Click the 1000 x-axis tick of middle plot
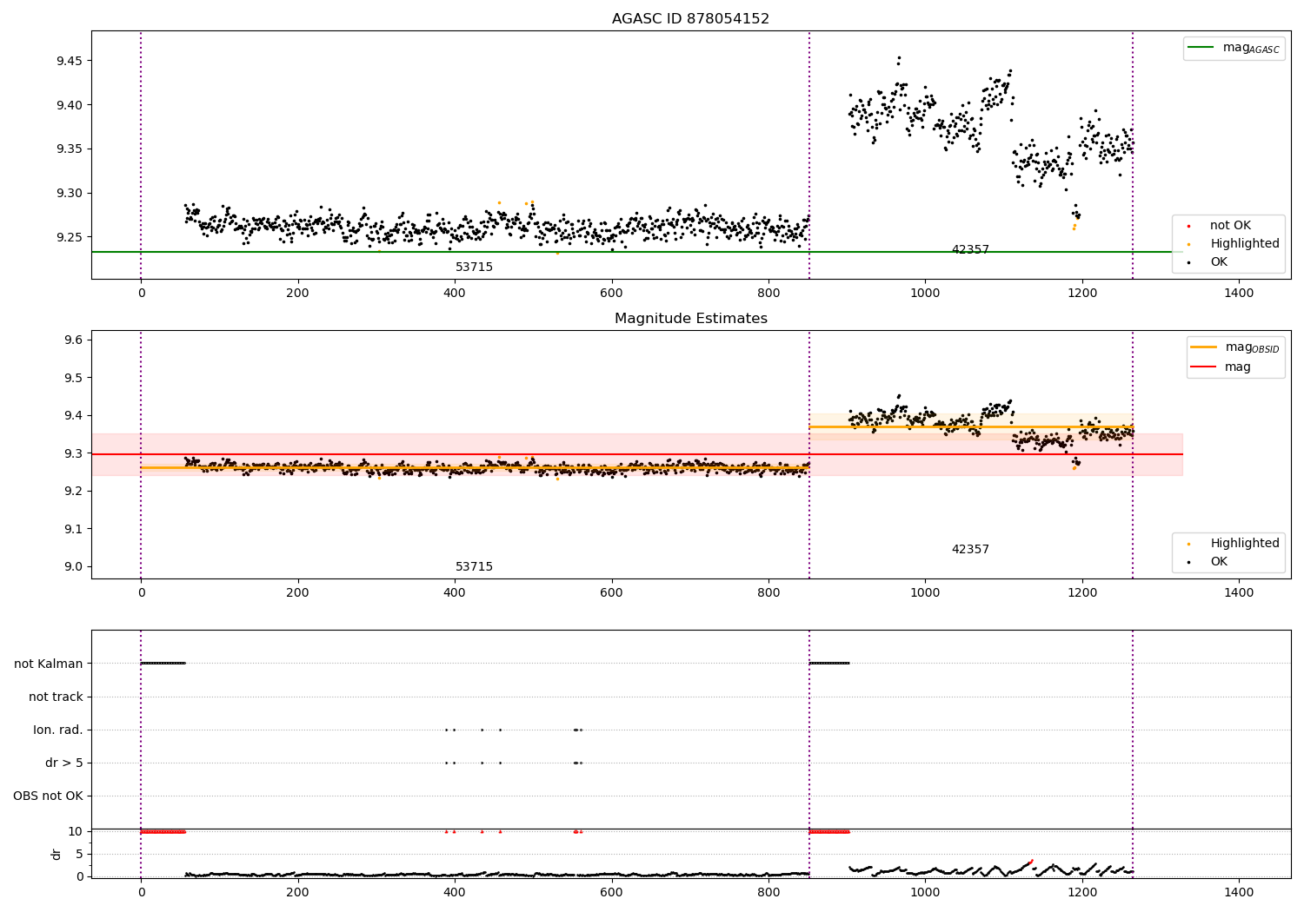This screenshot has height=912, width=1304. [925, 593]
